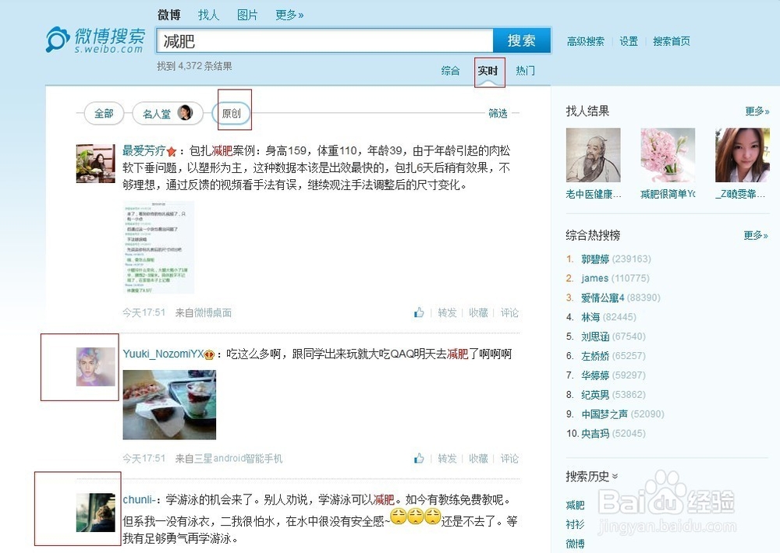
Task: Open the chat screenshot image in 最爱芳疗 post
Action: tap(158, 248)
